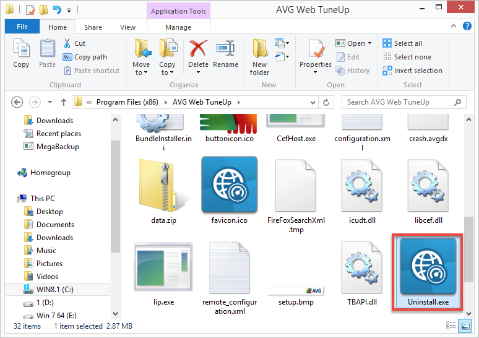Click Select all
The image size is (479, 338).
point(402,43)
